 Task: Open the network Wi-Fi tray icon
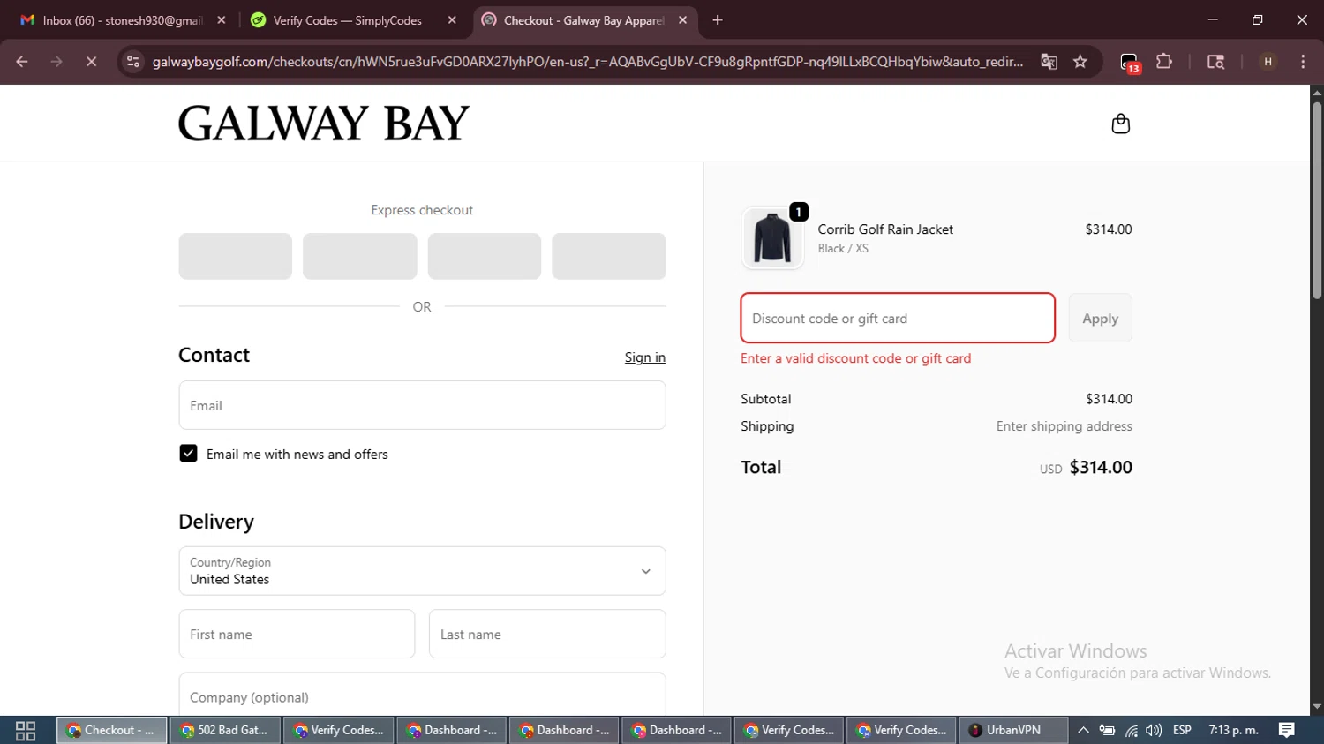click(x=1131, y=731)
